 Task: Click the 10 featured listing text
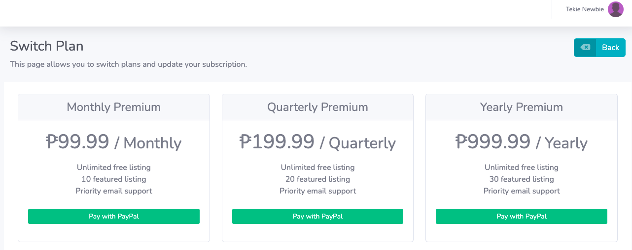114,179
